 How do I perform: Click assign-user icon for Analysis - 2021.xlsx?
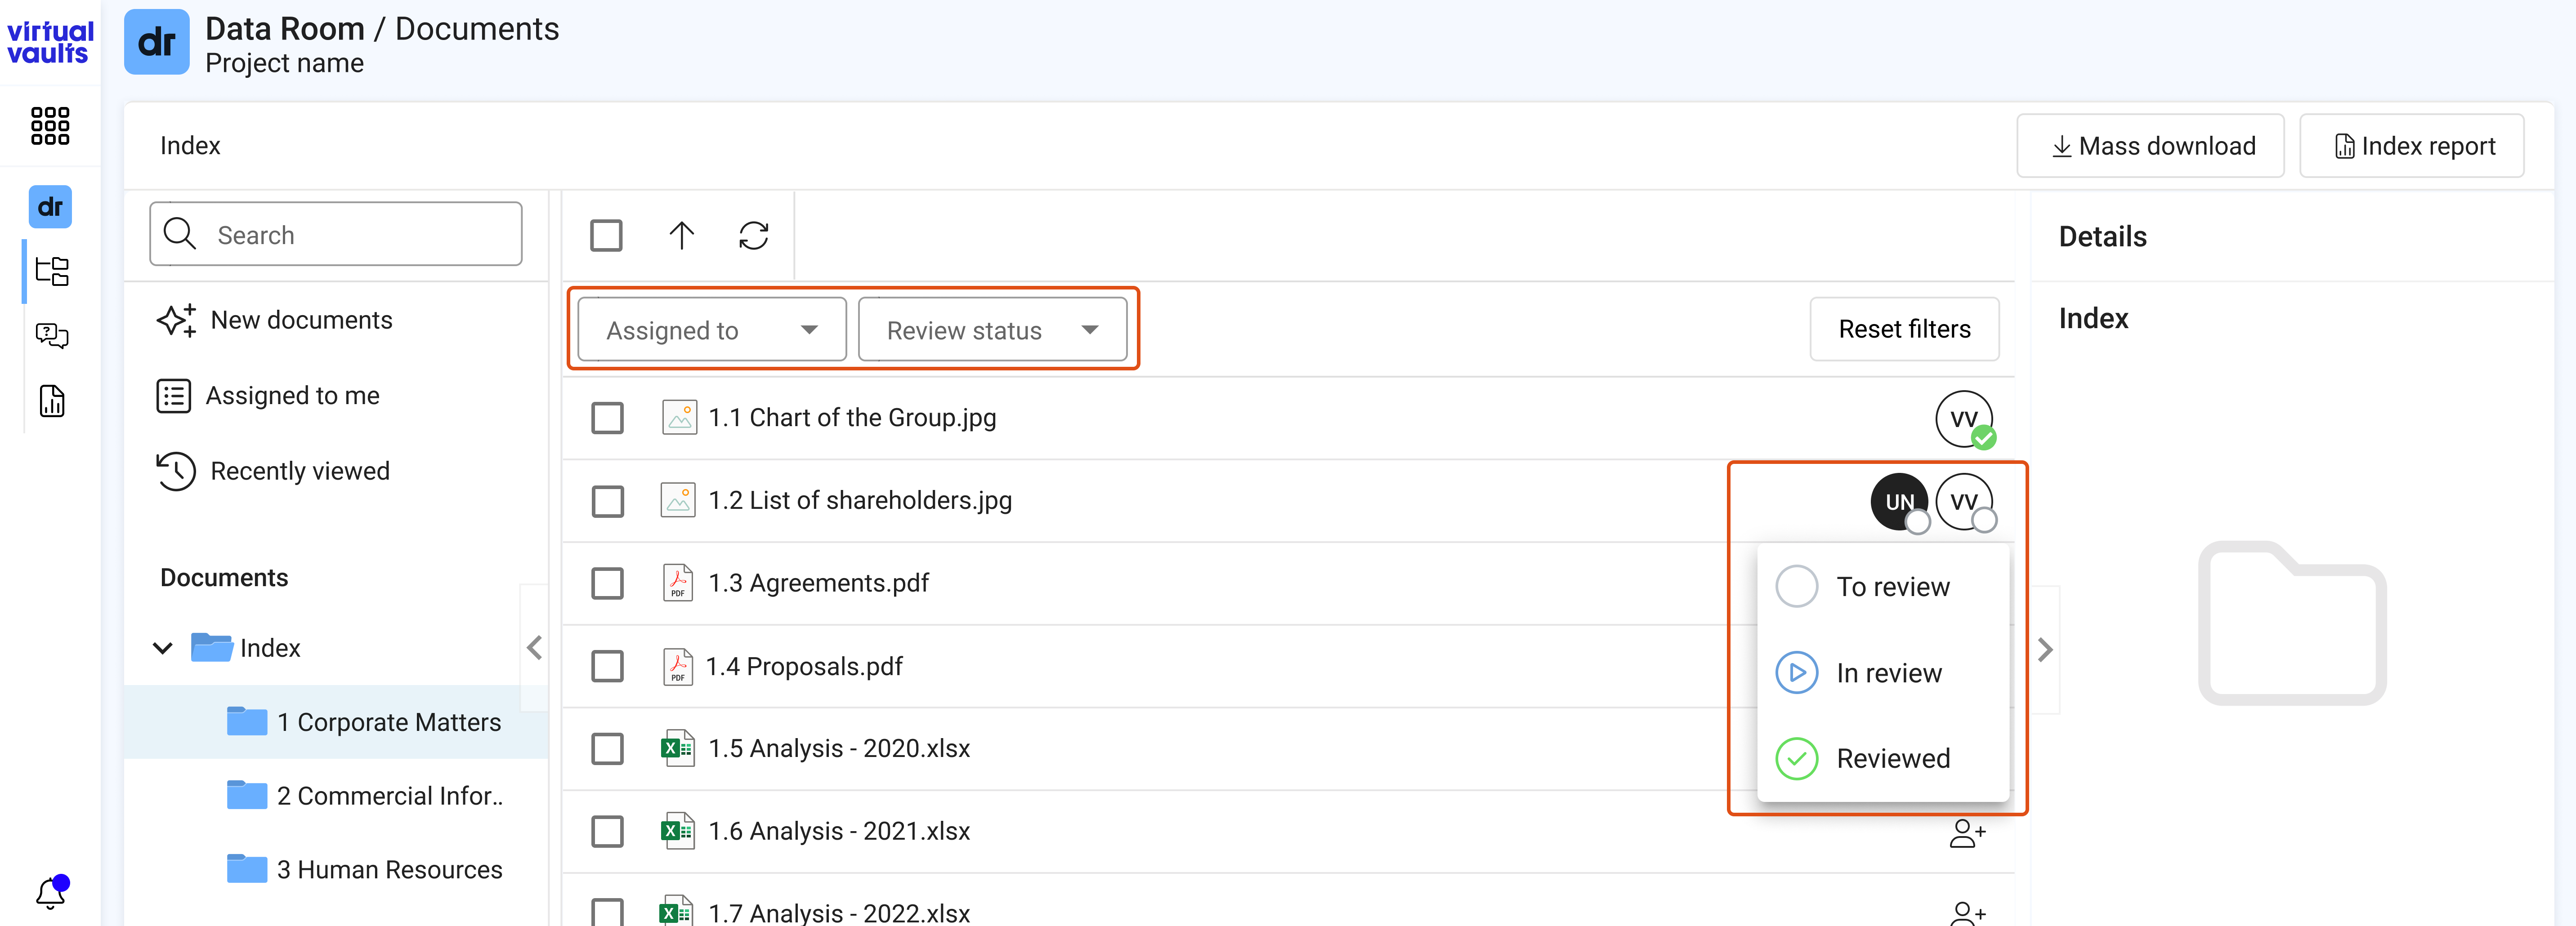pos(1967,832)
